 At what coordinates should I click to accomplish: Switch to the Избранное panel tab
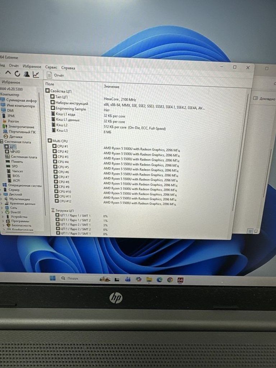coord(11,82)
